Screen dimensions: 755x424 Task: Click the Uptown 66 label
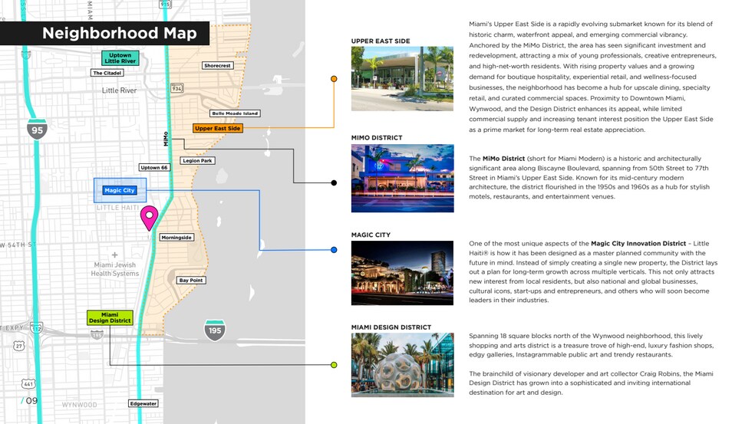click(154, 167)
